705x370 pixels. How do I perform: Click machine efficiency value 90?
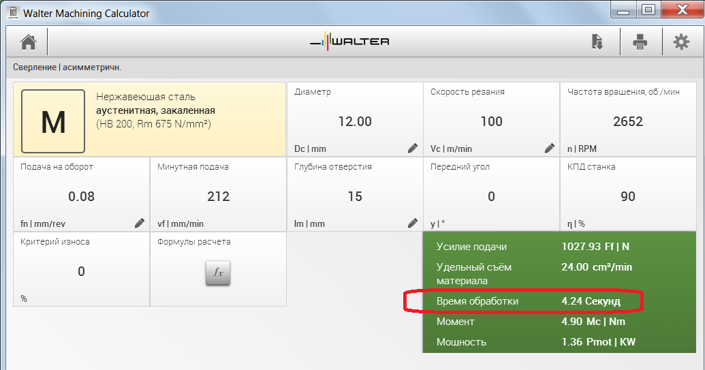tap(628, 196)
